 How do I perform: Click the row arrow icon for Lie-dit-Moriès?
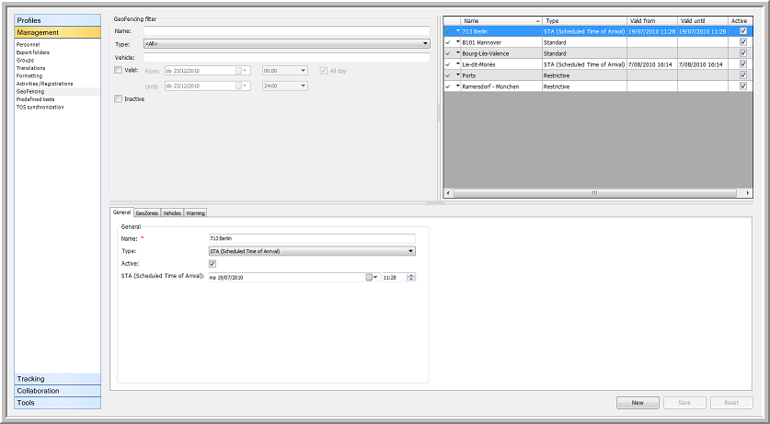coord(456,64)
